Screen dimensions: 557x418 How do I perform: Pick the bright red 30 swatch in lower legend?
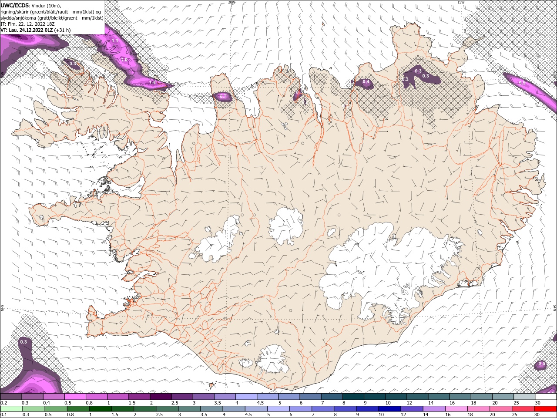[546, 408]
